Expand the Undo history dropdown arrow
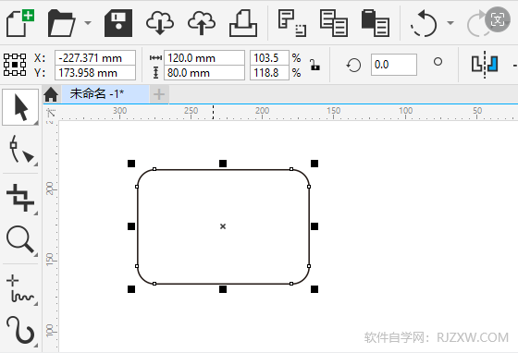The height and width of the screenshot is (353, 518). (450, 23)
